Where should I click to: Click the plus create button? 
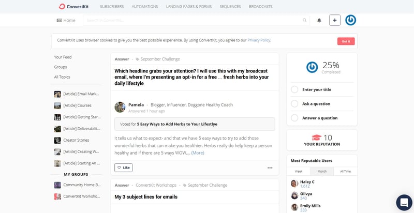(335, 20)
